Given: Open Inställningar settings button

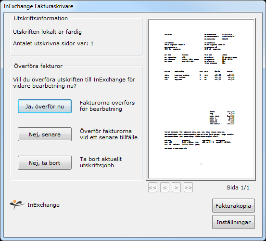Looking at the screenshot, I should click(x=233, y=222).
